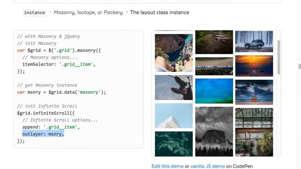This screenshot has height=169, width=301.
Task: Select the bright blue water thumbnail
Action: coord(214,91)
